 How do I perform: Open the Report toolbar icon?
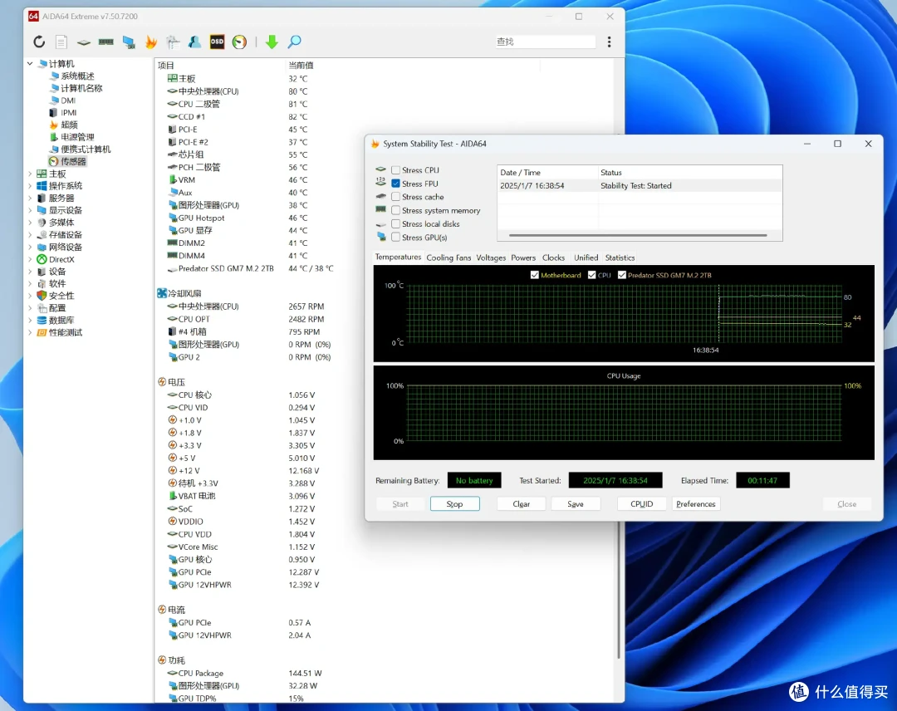[x=61, y=42]
